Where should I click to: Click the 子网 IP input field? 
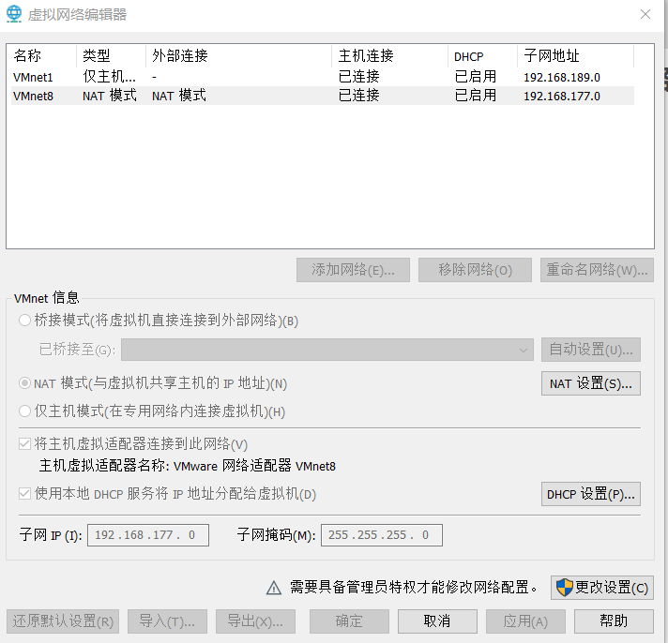coord(148,535)
